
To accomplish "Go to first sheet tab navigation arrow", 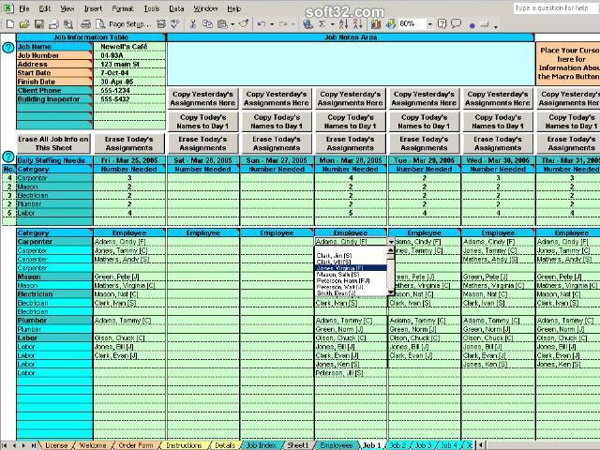I will (x=5, y=445).
